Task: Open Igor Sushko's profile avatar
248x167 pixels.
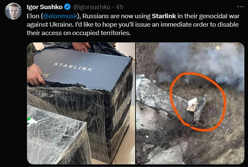Action: [13, 11]
